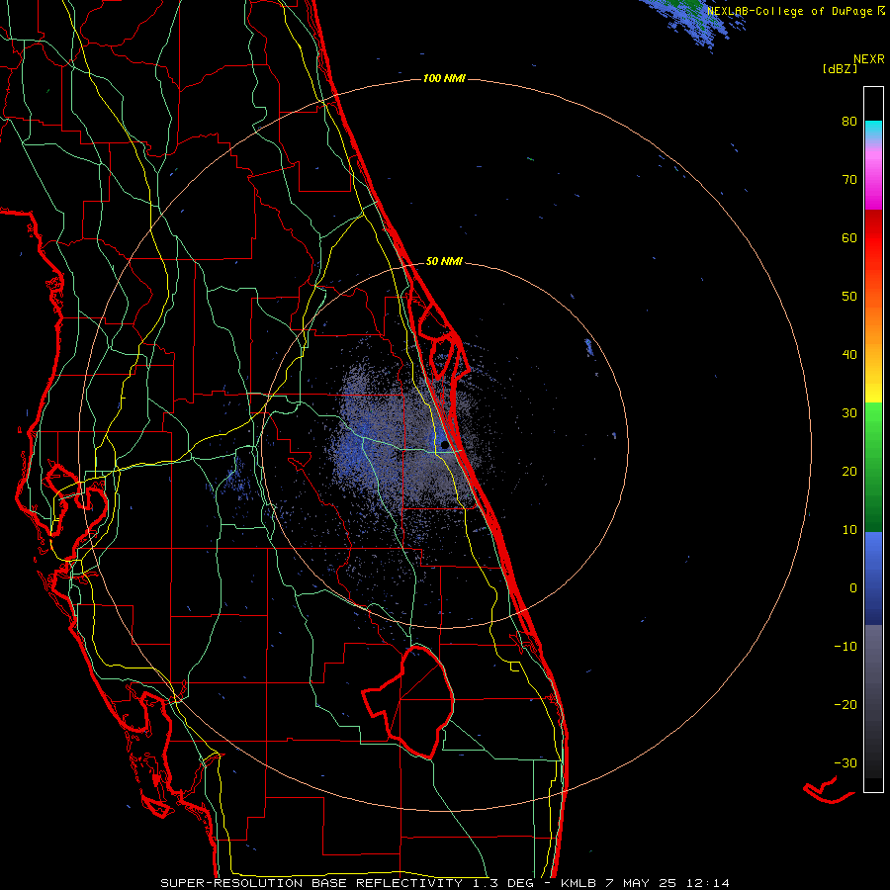Click the KMLB radar site dot
Viewport: 890px width, 890px height.
444,444
